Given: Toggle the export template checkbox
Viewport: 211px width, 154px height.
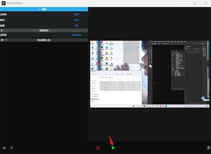Looking at the screenshot, I should (x=6, y=40).
